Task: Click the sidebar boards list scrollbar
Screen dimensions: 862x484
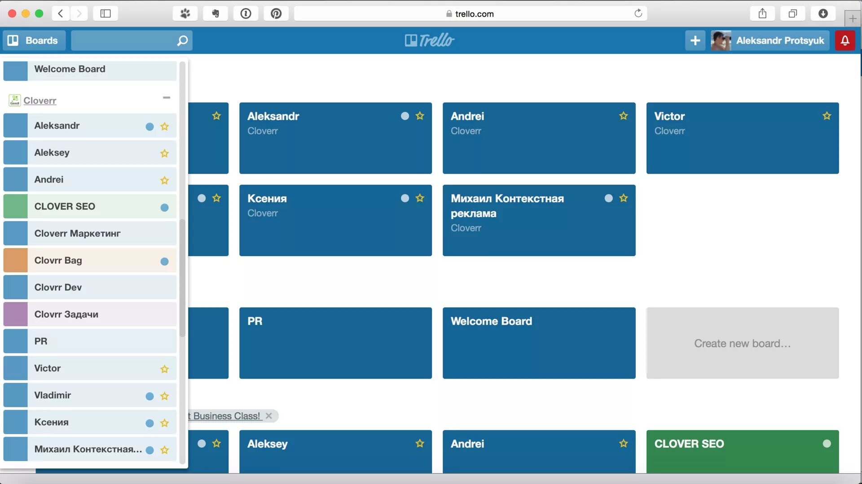Action: click(182, 278)
